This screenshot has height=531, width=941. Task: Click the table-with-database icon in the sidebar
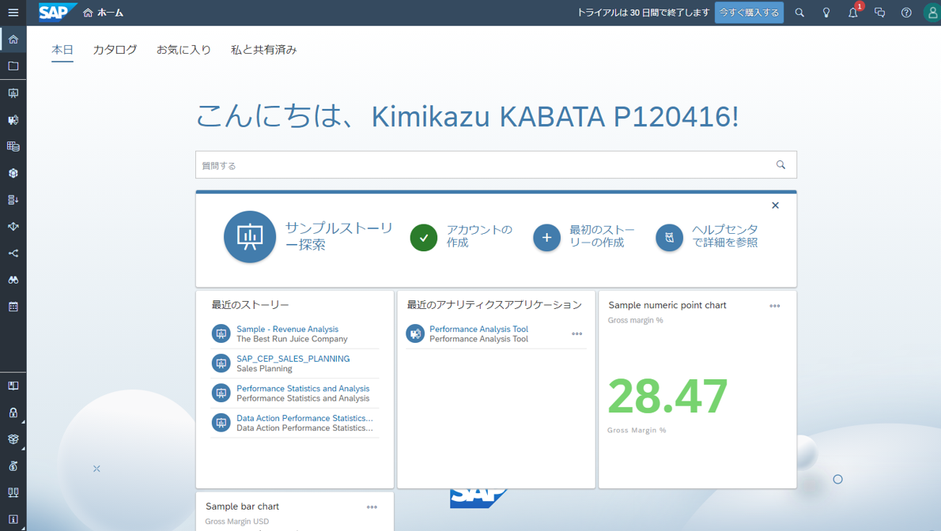(13, 146)
